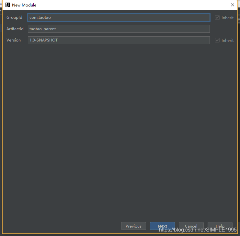Click the Version field showing 1.0-SNAPSHOT

119,40
